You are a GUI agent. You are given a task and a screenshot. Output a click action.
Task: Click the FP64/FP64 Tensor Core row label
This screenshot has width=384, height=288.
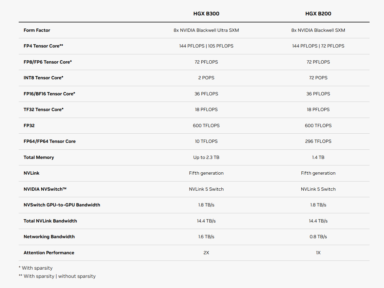(50, 142)
